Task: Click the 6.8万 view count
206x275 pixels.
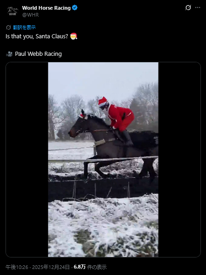Action: click(80, 267)
